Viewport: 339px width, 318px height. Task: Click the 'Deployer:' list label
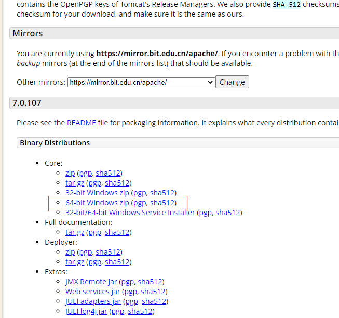(x=61, y=242)
